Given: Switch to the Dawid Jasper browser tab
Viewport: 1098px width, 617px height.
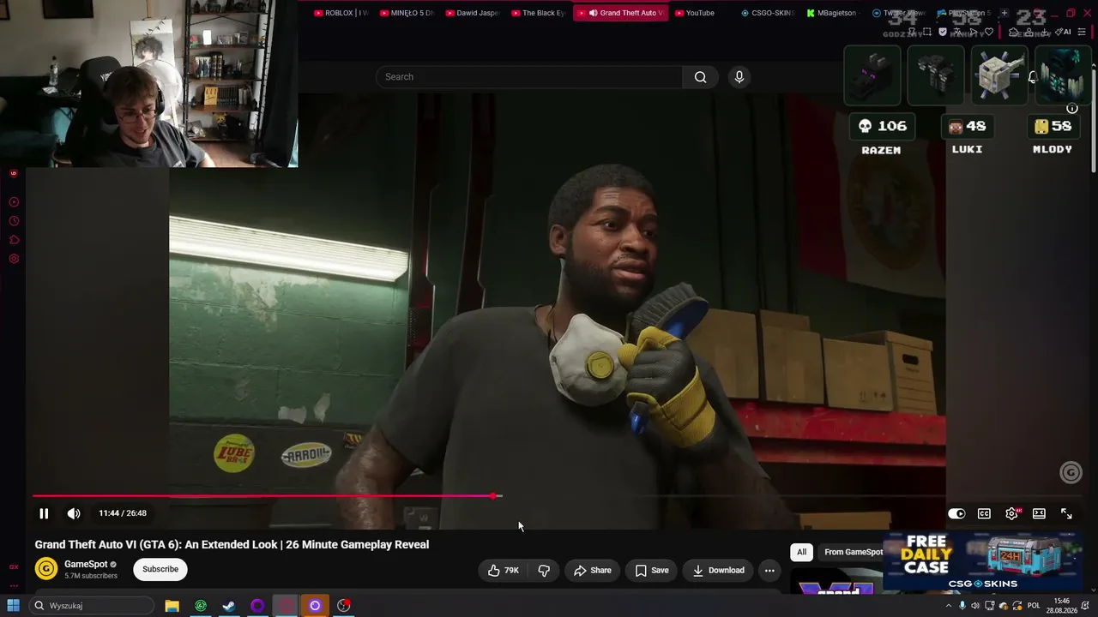Looking at the screenshot, I should point(472,13).
